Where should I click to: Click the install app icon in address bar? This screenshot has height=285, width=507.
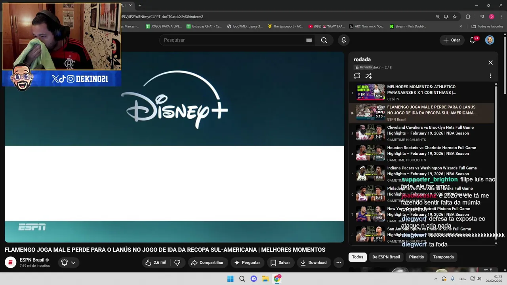click(446, 17)
